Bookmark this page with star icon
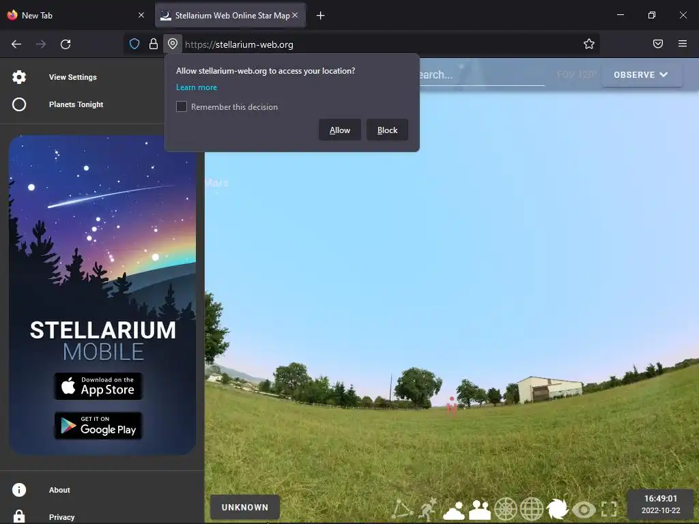699x524 pixels. tap(589, 44)
